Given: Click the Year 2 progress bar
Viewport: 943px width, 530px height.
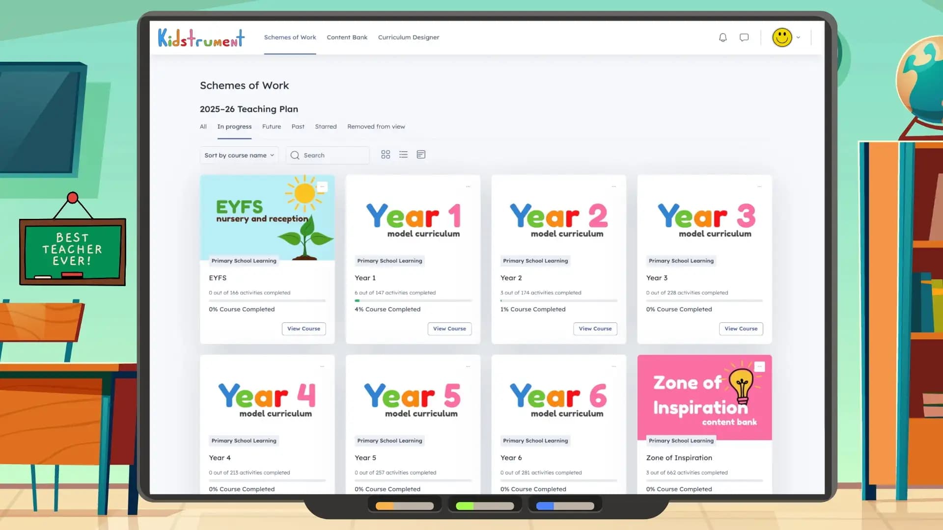Looking at the screenshot, I should pyautogui.click(x=559, y=300).
